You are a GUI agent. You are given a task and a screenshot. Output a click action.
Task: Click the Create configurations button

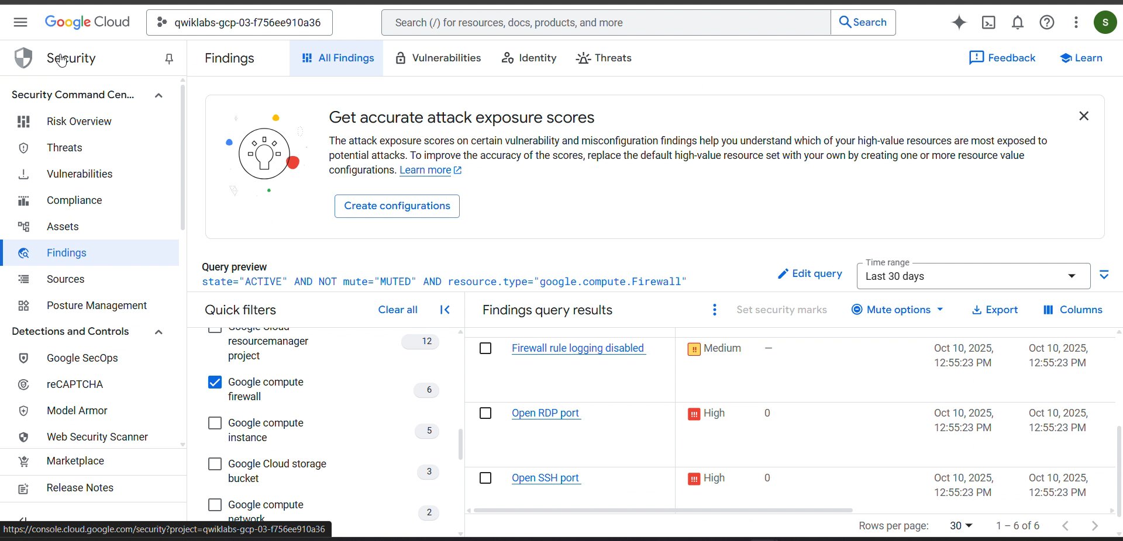point(397,206)
